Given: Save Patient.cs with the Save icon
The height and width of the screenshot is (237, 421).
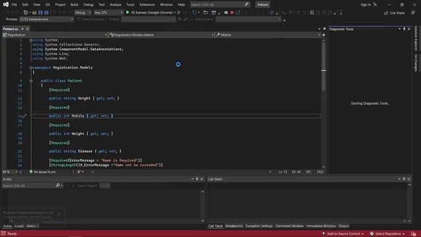Looking at the screenshot, I should coord(41,13).
